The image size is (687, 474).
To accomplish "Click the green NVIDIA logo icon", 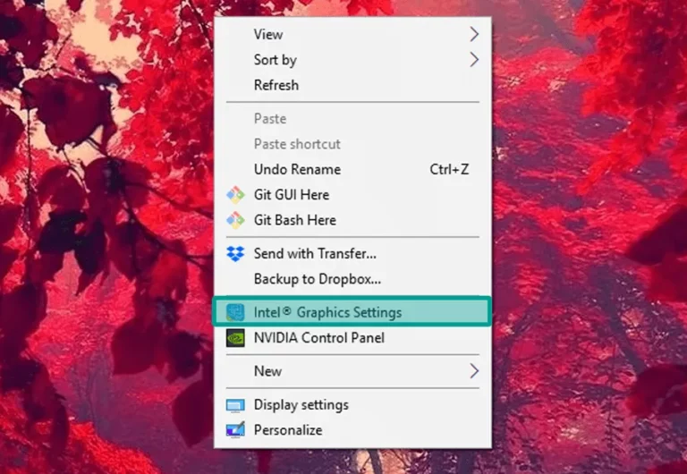I will [x=235, y=338].
